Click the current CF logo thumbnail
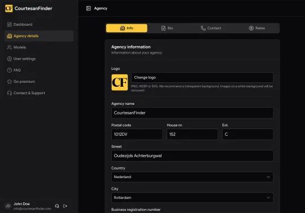The image size is (305, 213). 120,82
